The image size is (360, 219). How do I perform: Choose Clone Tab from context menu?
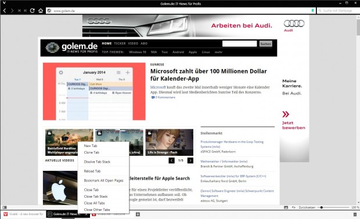pyautogui.click(x=92, y=152)
